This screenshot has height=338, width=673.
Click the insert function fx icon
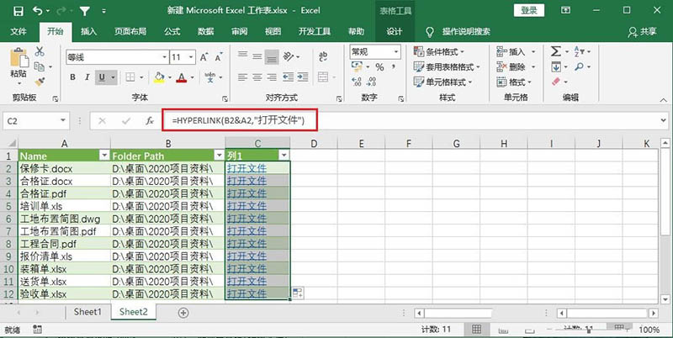click(150, 121)
